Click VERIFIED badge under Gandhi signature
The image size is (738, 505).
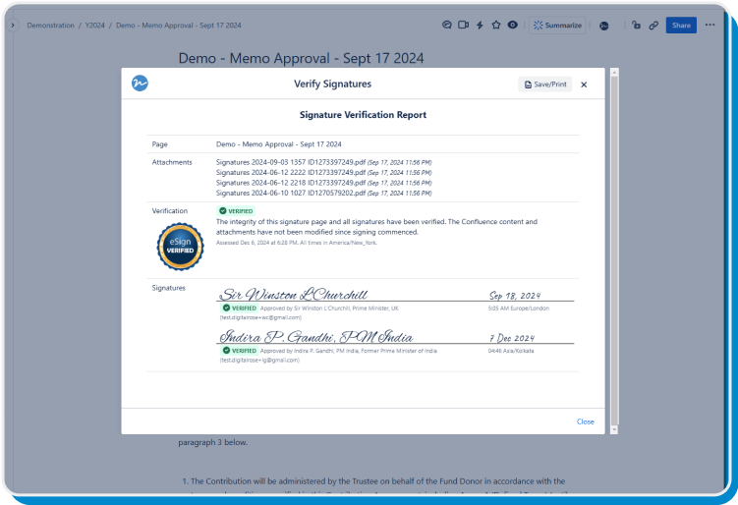pos(239,351)
